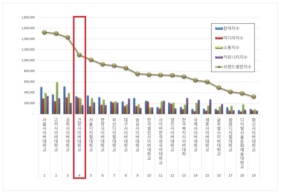Click the 1,000,000 y-axis value
The height and width of the screenshot is (194, 281).
28,60
